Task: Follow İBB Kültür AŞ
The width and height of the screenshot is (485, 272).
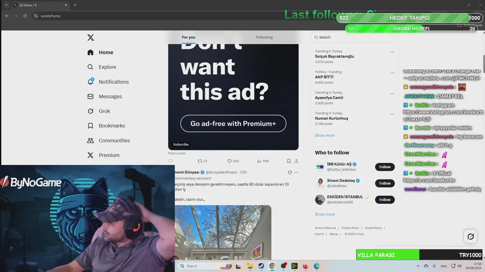Action: [x=385, y=167]
